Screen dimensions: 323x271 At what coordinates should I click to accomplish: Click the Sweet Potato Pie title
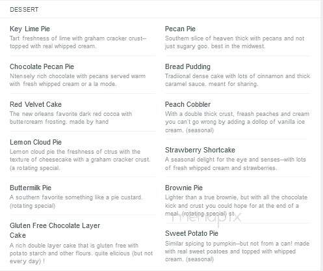192,233
